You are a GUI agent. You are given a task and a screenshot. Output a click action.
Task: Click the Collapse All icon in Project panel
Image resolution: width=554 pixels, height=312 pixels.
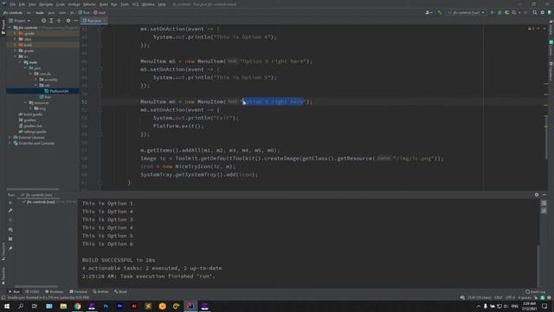tap(59, 21)
